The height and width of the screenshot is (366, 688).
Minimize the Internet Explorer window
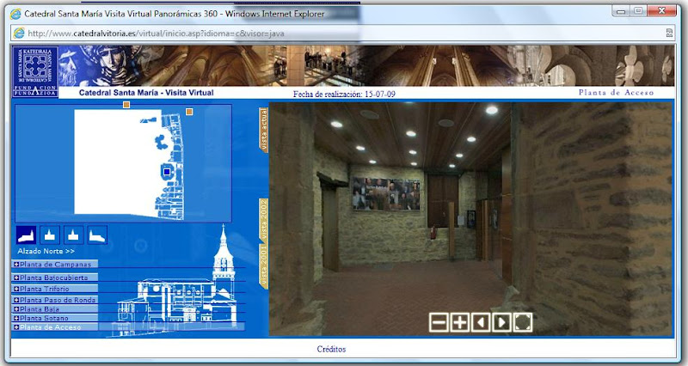point(621,11)
